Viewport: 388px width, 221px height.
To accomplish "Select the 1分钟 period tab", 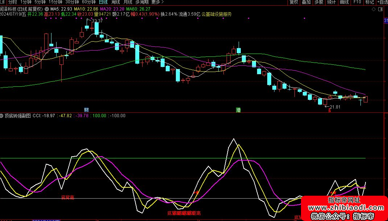I will pos(25,2).
